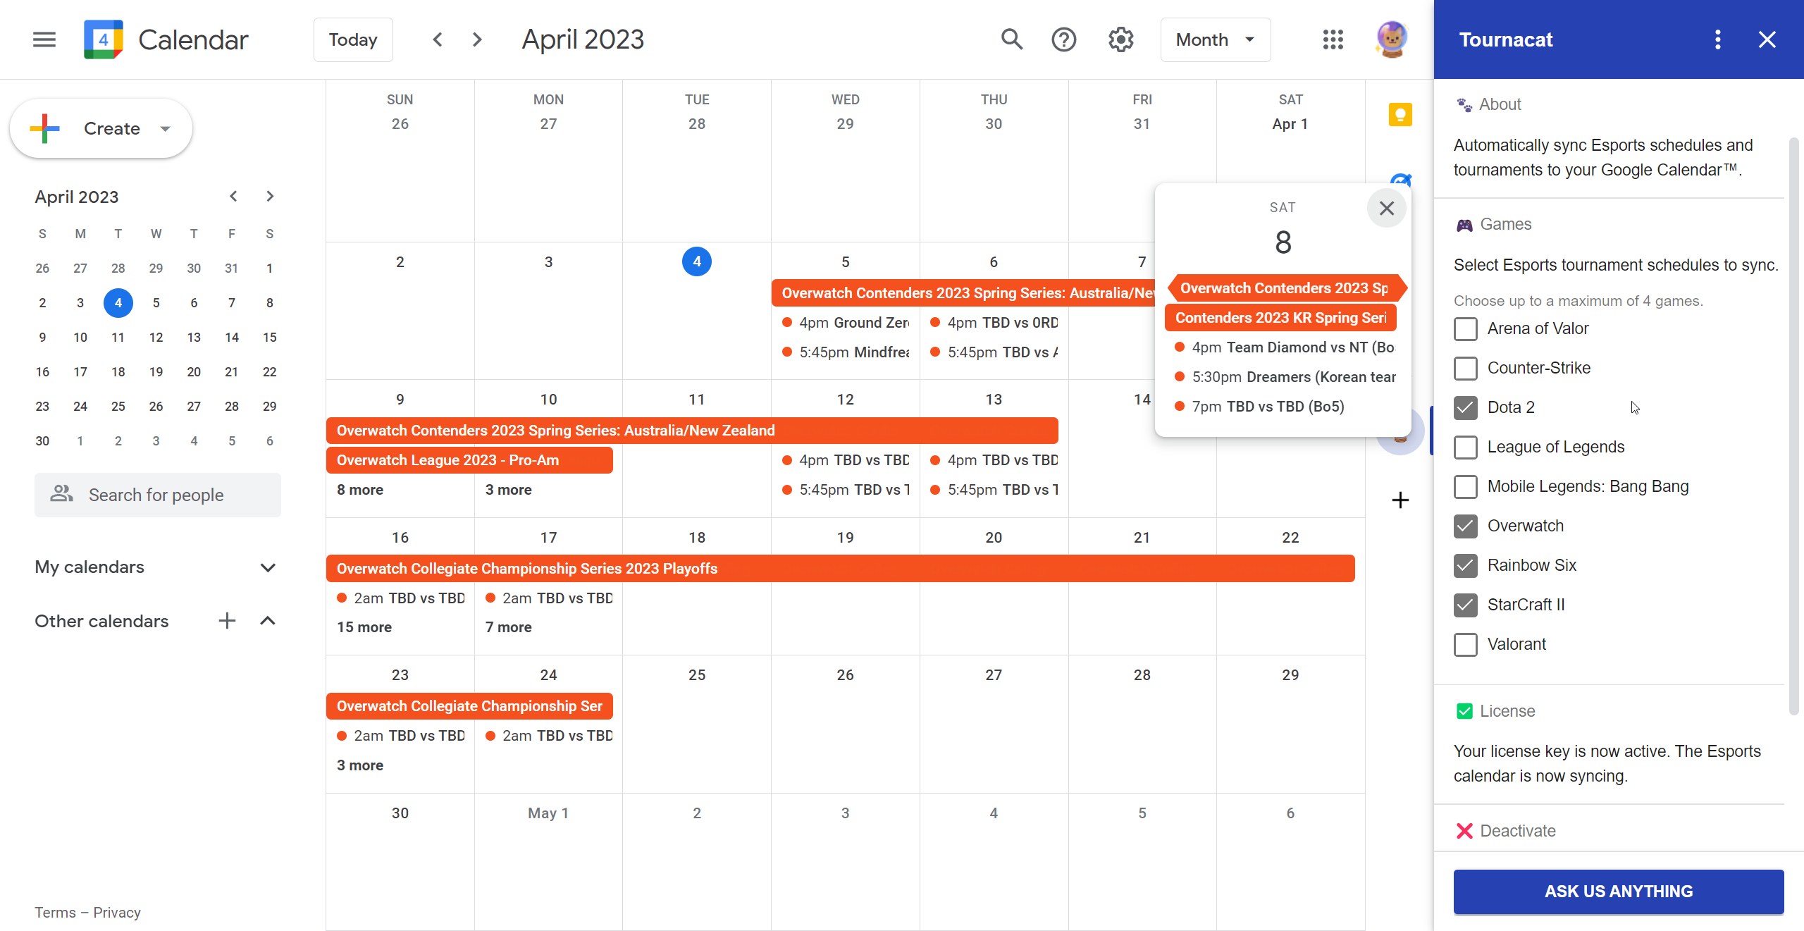
Task: Open Calendar help
Action: 1064,39
